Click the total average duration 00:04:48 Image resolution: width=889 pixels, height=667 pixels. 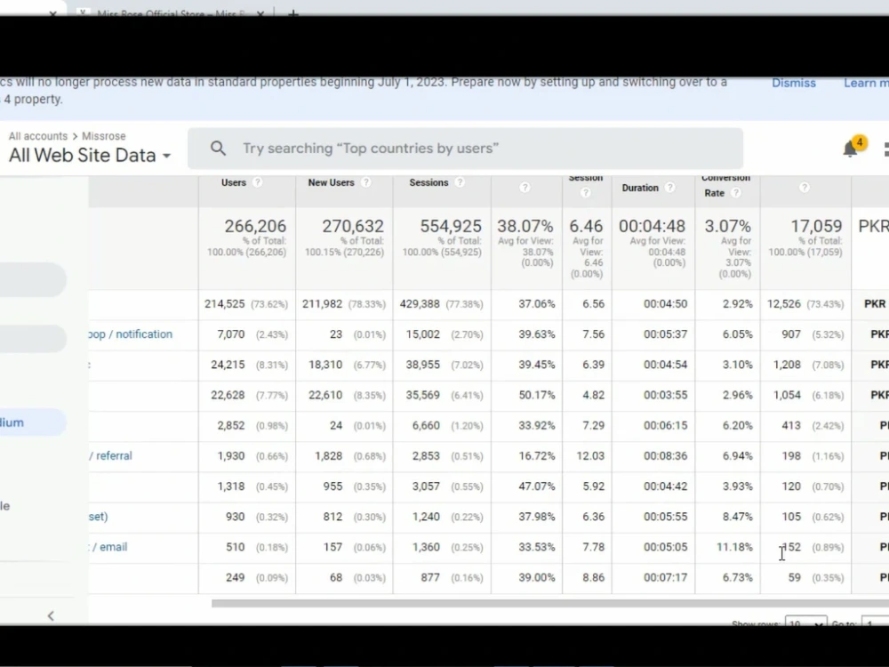coord(652,226)
